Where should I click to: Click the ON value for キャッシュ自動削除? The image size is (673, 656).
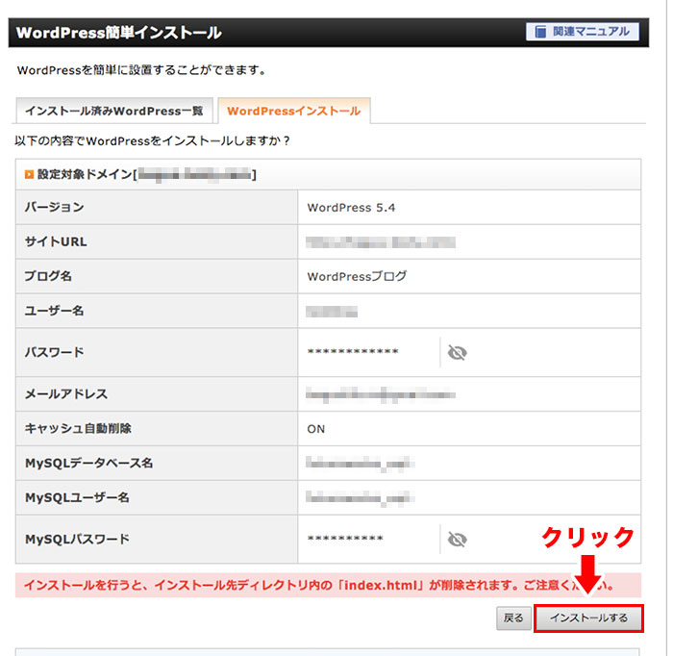coord(316,429)
